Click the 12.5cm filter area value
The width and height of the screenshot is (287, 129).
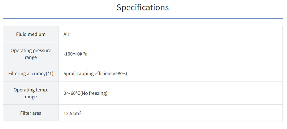point(71,114)
